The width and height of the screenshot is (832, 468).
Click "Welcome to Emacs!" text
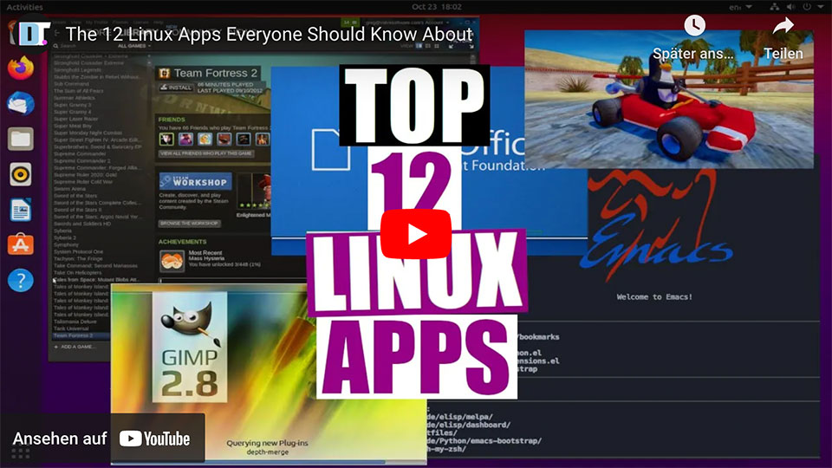point(654,296)
